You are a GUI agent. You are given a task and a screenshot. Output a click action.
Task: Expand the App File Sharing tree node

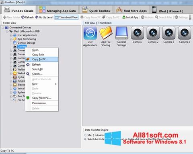(x=11, y=39)
